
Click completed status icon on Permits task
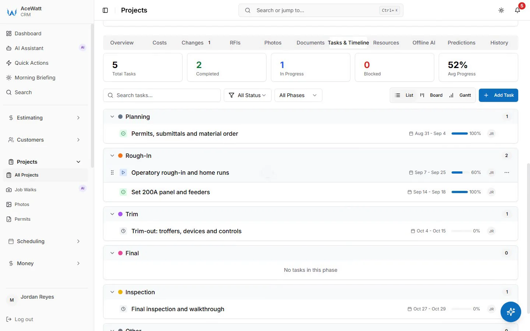(123, 134)
